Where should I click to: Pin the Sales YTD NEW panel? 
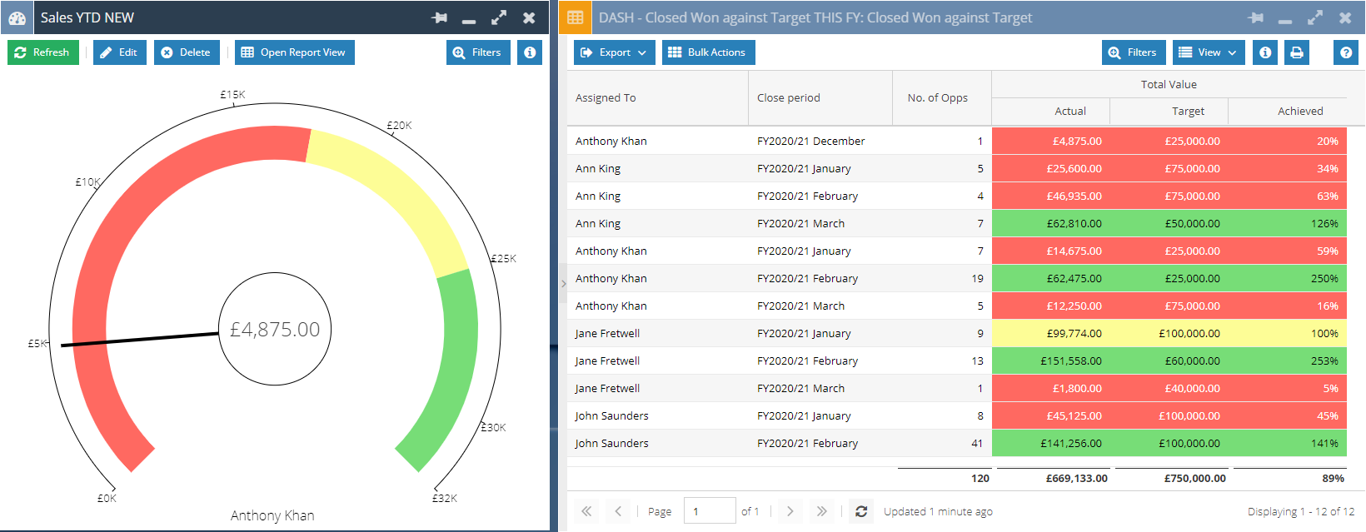coord(439,17)
